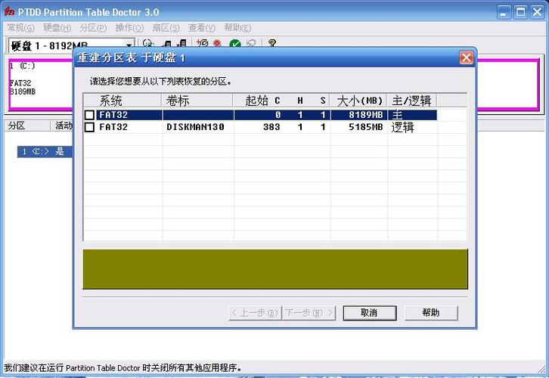Click the 分区 column header in main window

tap(27, 126)
